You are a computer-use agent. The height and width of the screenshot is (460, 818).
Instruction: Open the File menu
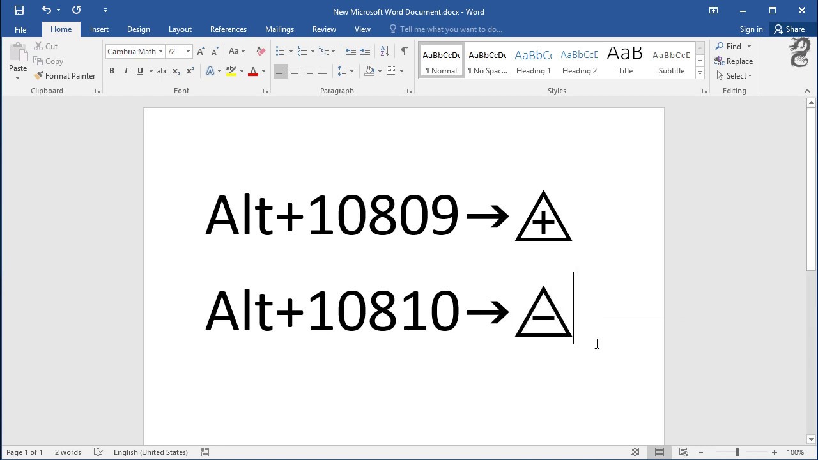click(20, 29)
